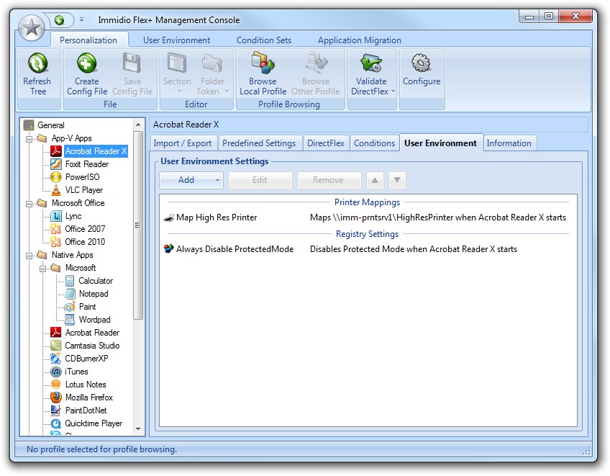The width and height of the screenshot is (610, 476).
Task: Select PaintDotNet in the tree
Action: pyautogui.click(x=86, y=410)
